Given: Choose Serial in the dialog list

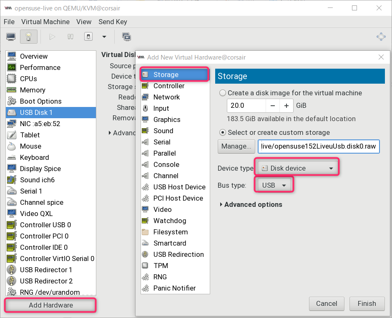Looking at the screenshot, I should [x=175, y=142].
